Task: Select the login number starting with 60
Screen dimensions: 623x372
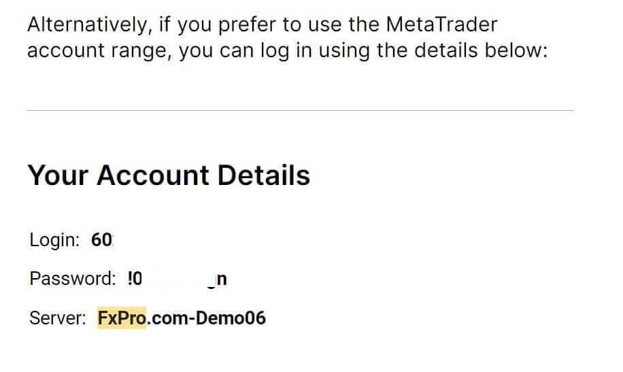Action: click(x=101, y=240)
